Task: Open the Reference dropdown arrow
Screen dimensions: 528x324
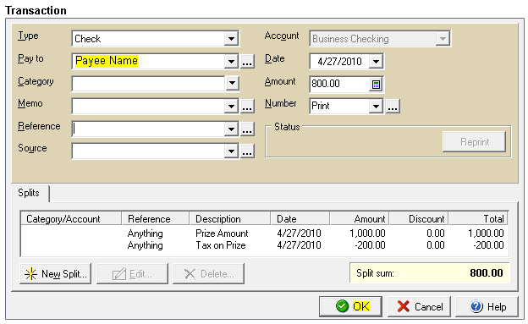Action: (231, 129)
